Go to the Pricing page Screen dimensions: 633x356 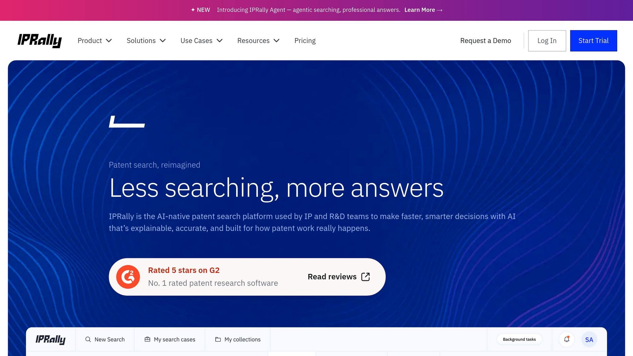pyautogui.click(x=305, y=40)
